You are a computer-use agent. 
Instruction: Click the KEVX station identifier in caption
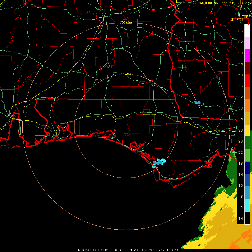coord(133,250)
